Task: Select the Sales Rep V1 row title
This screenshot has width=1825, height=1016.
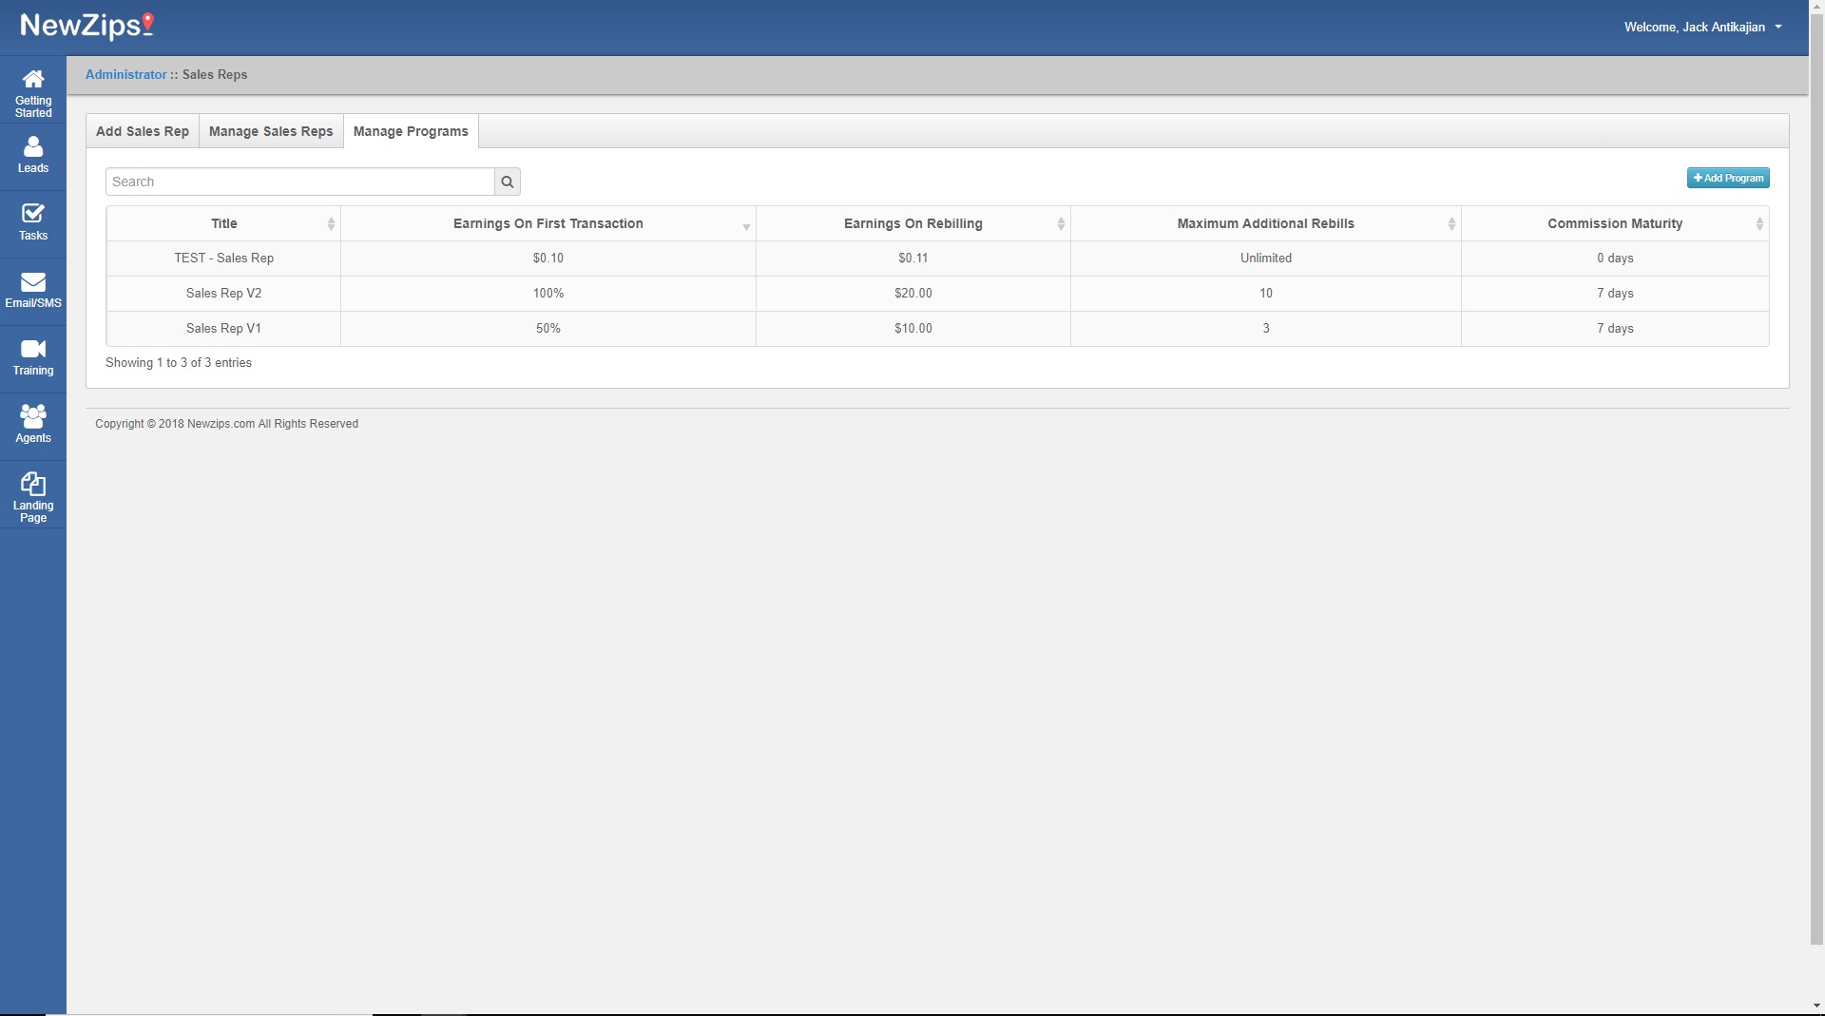Action: click(x=223, y=329)
